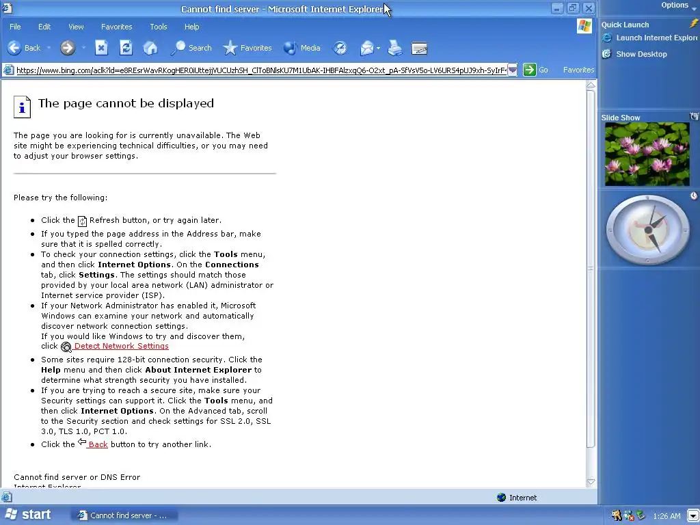Click the Mail envelope toolbar icon
The image size is (700, 525).
(x=366, y=48)
